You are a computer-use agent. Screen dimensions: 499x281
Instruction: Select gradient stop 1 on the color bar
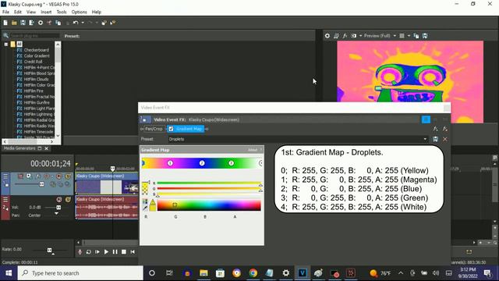click(170, 163)
